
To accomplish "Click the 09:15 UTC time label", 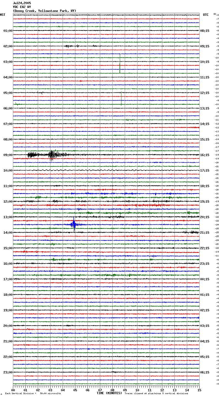I will 205,46.
